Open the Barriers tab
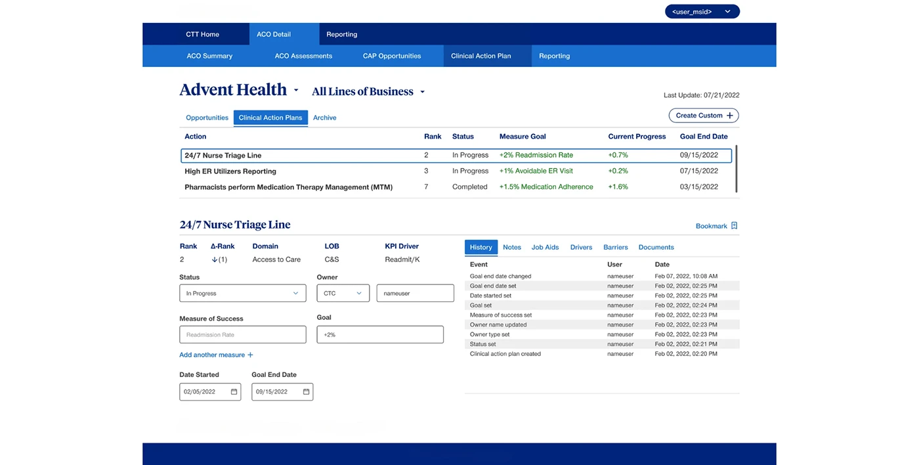 tap(616, 247)
